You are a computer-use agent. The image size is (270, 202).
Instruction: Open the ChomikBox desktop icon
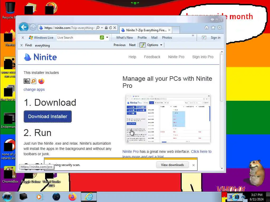10,175
